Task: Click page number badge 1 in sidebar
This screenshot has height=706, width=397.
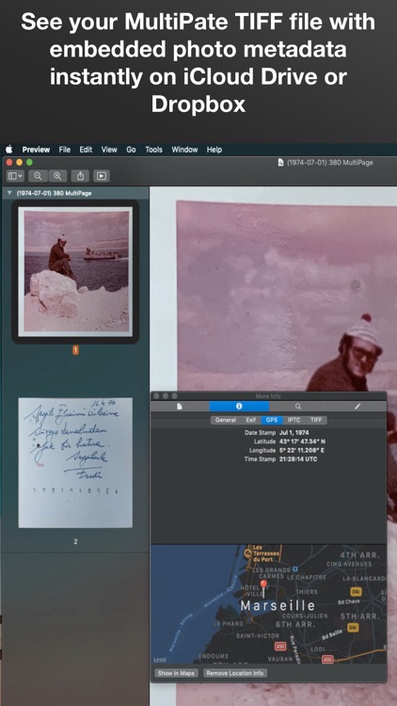Action: click(75, 350)
